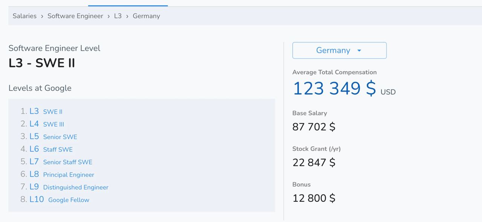Screen dimensions: 482x222
Task: Click the 22 847 $ stock grant value
Action: pos(314,162)
